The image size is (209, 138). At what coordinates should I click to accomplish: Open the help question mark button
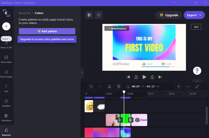(x=197, y=71)
